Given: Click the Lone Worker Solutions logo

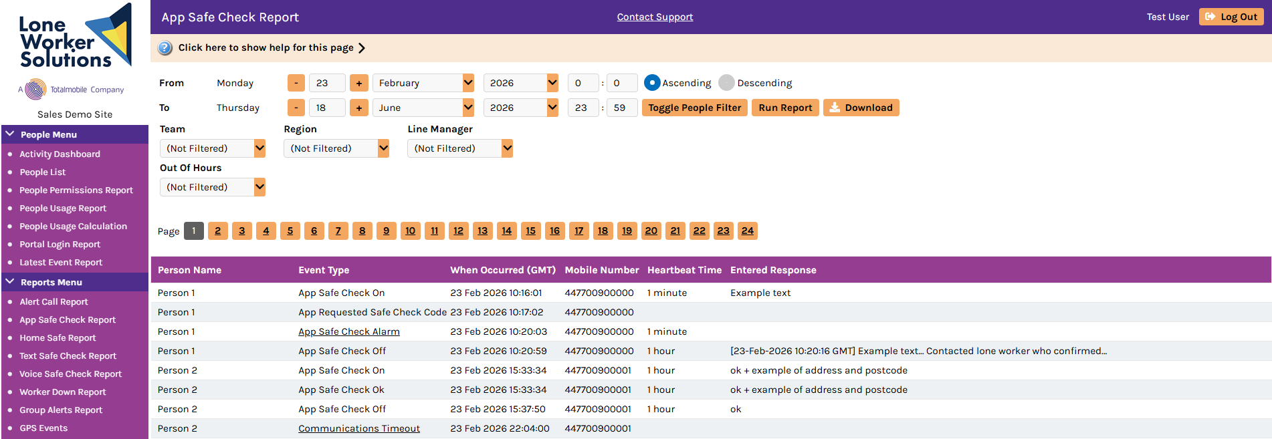Looking at the screenshot, I should coord(75,36).
